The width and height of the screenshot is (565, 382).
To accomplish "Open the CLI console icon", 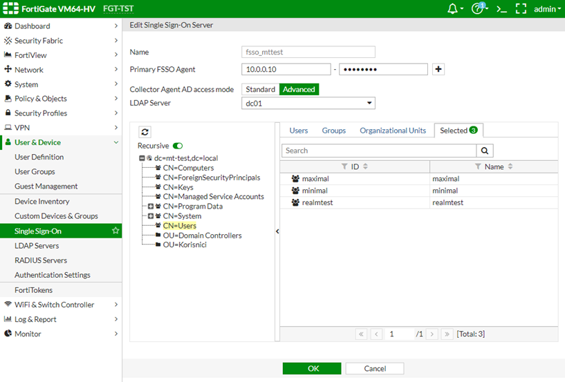I will click(502, 9).
